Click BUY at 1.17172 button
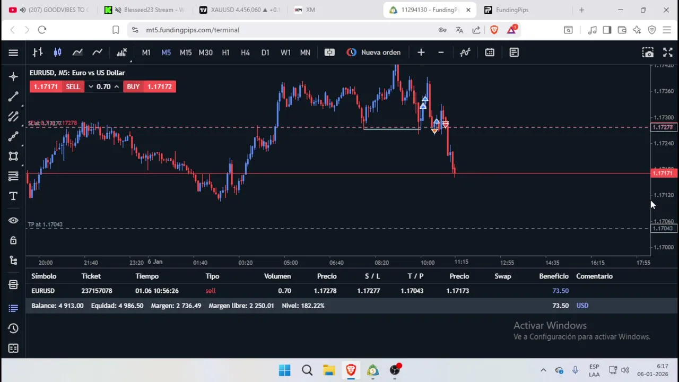 point(149,86)
